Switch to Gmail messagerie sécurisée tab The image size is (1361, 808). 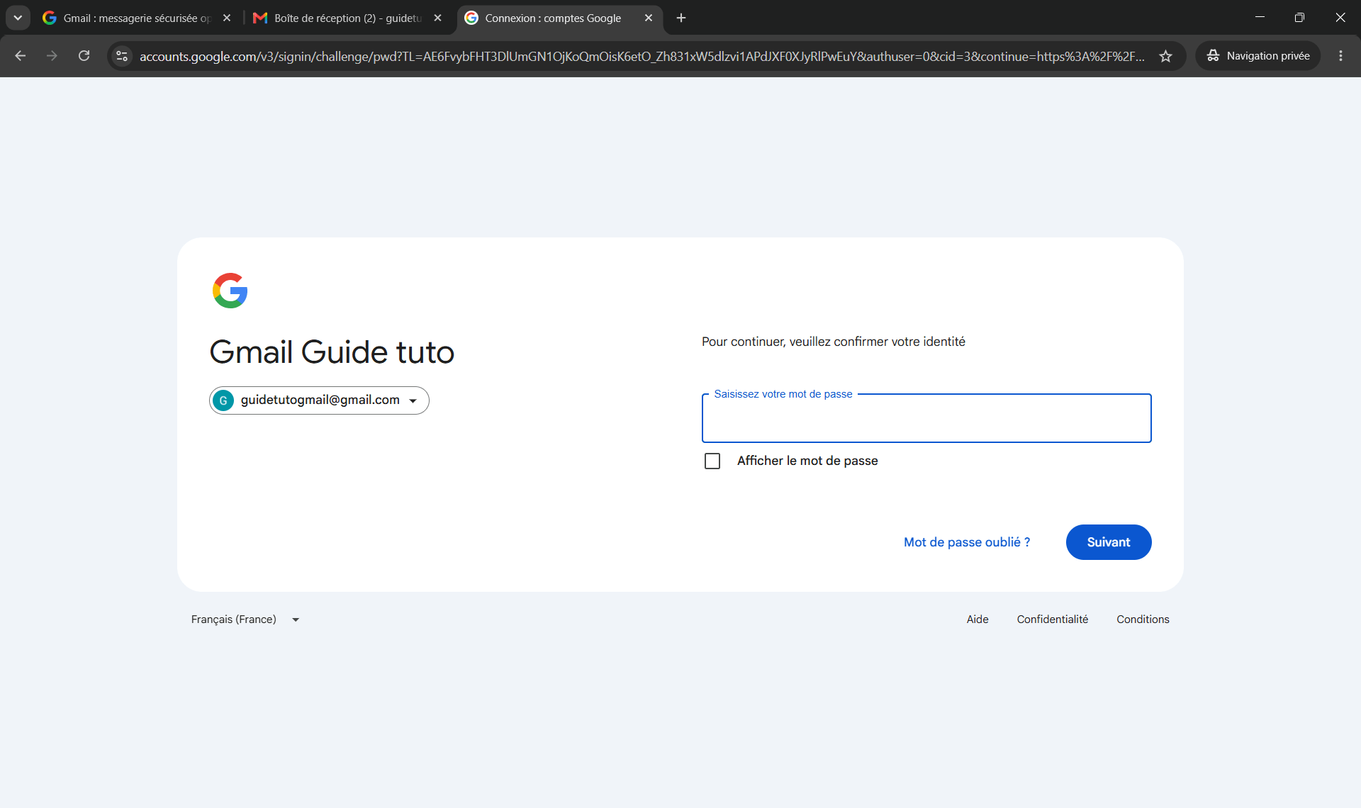(137, 18)
